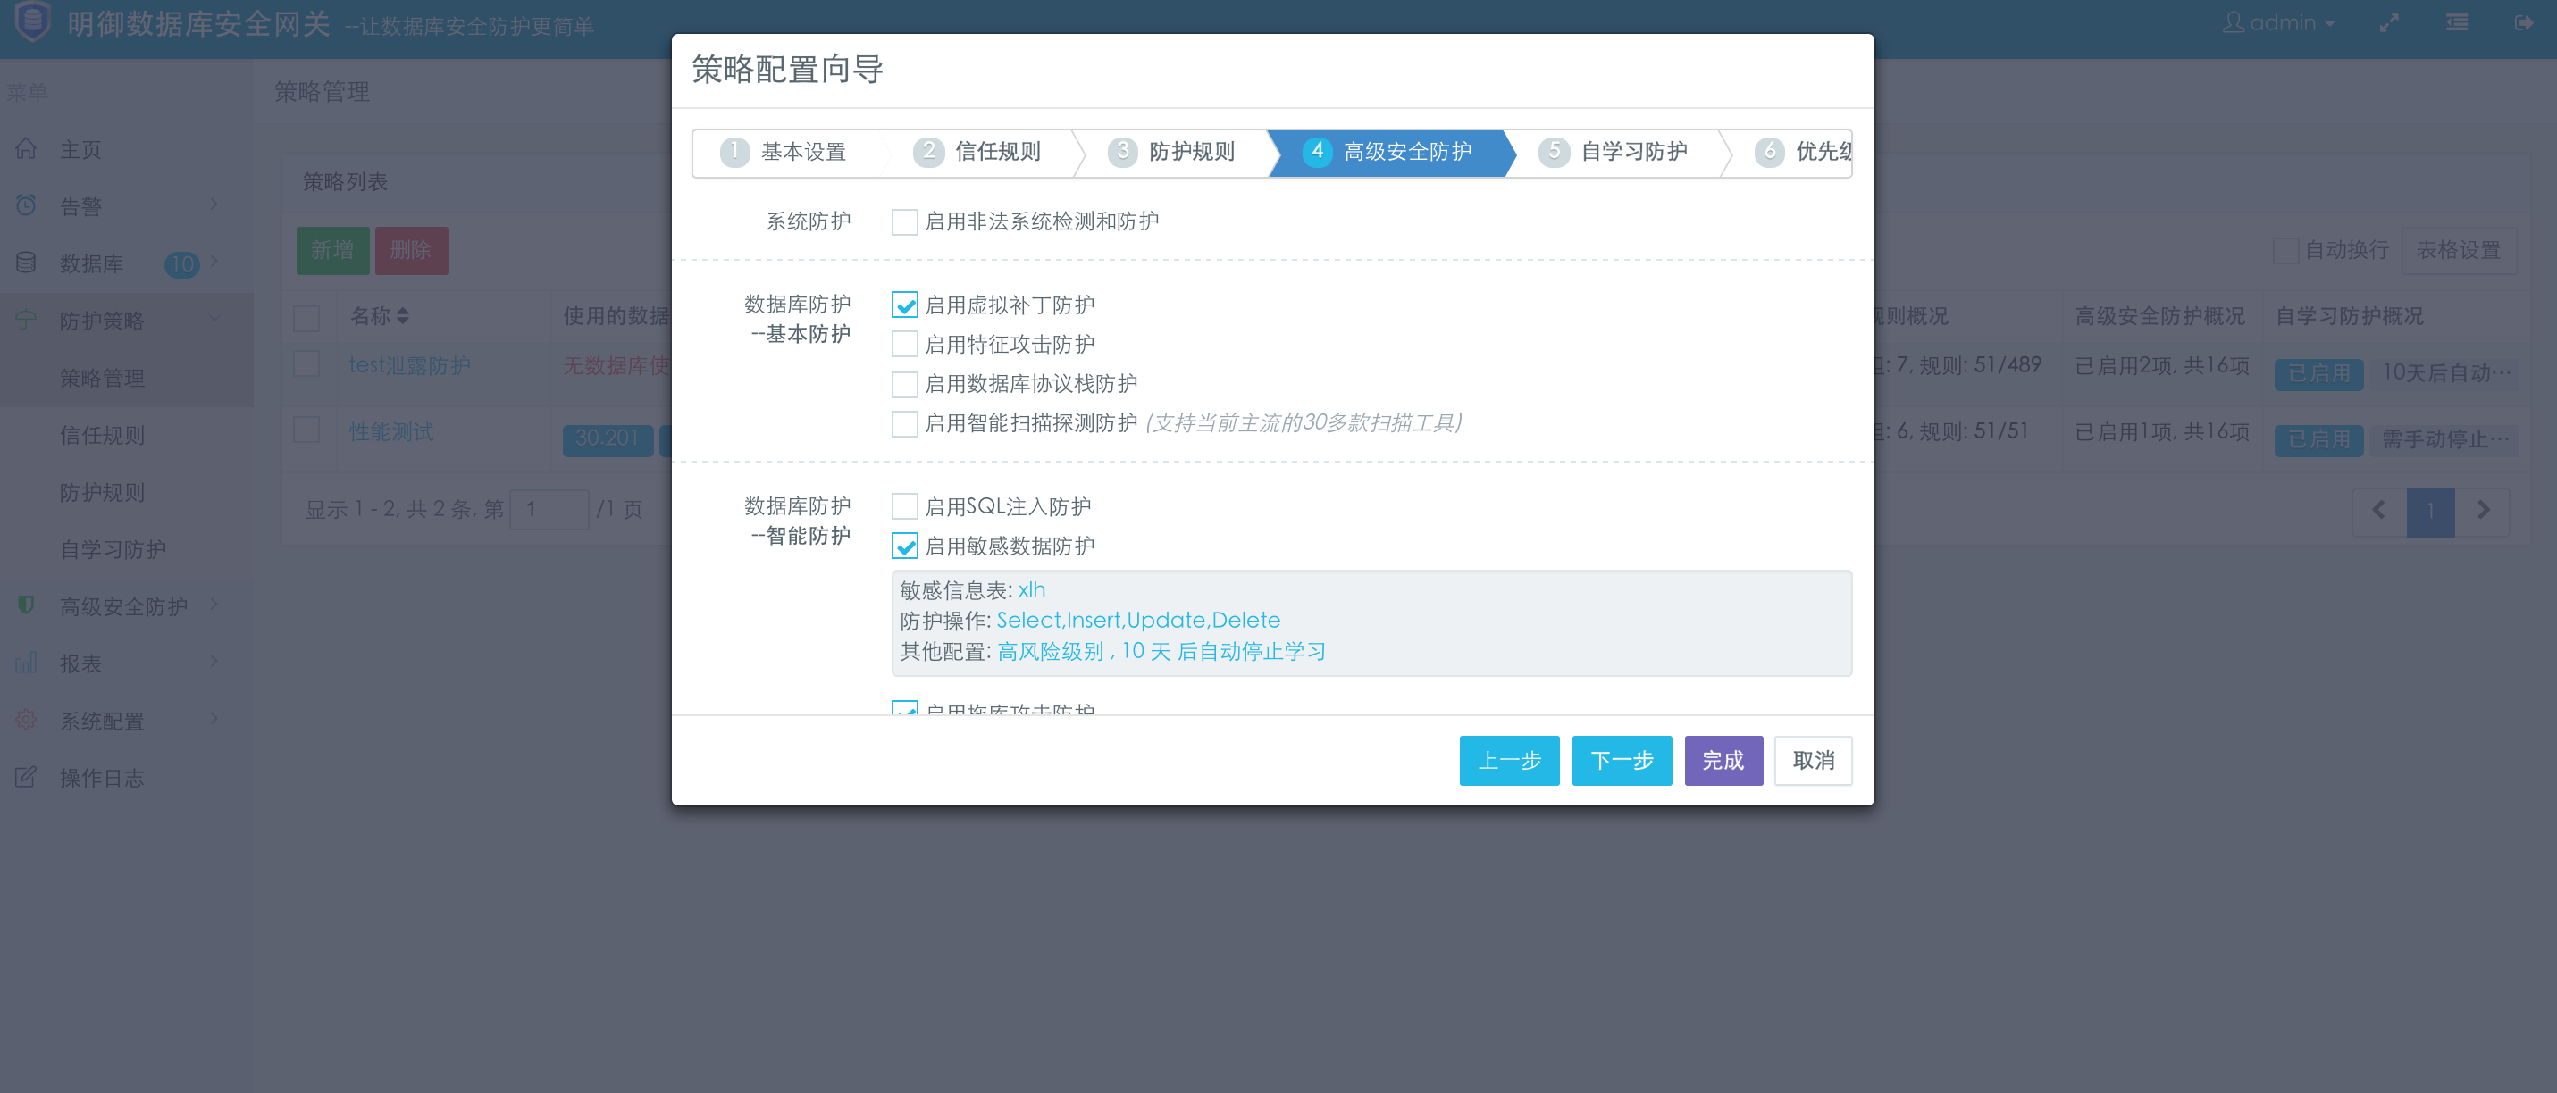
Task: Select the test泄露防护 row checkbox
Action: pyautogui.click(x=306, y=364)
